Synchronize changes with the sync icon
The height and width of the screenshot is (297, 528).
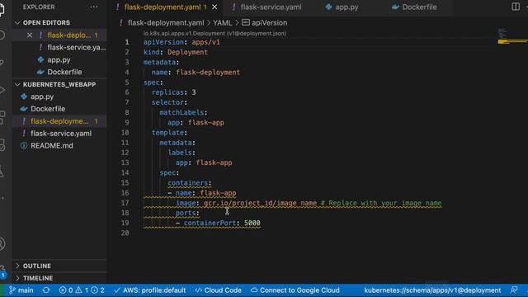click(x=46, y=290)
